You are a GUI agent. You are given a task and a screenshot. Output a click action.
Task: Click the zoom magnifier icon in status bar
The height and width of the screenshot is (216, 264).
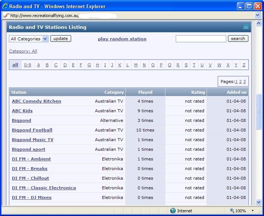click(x=232, y=210)
